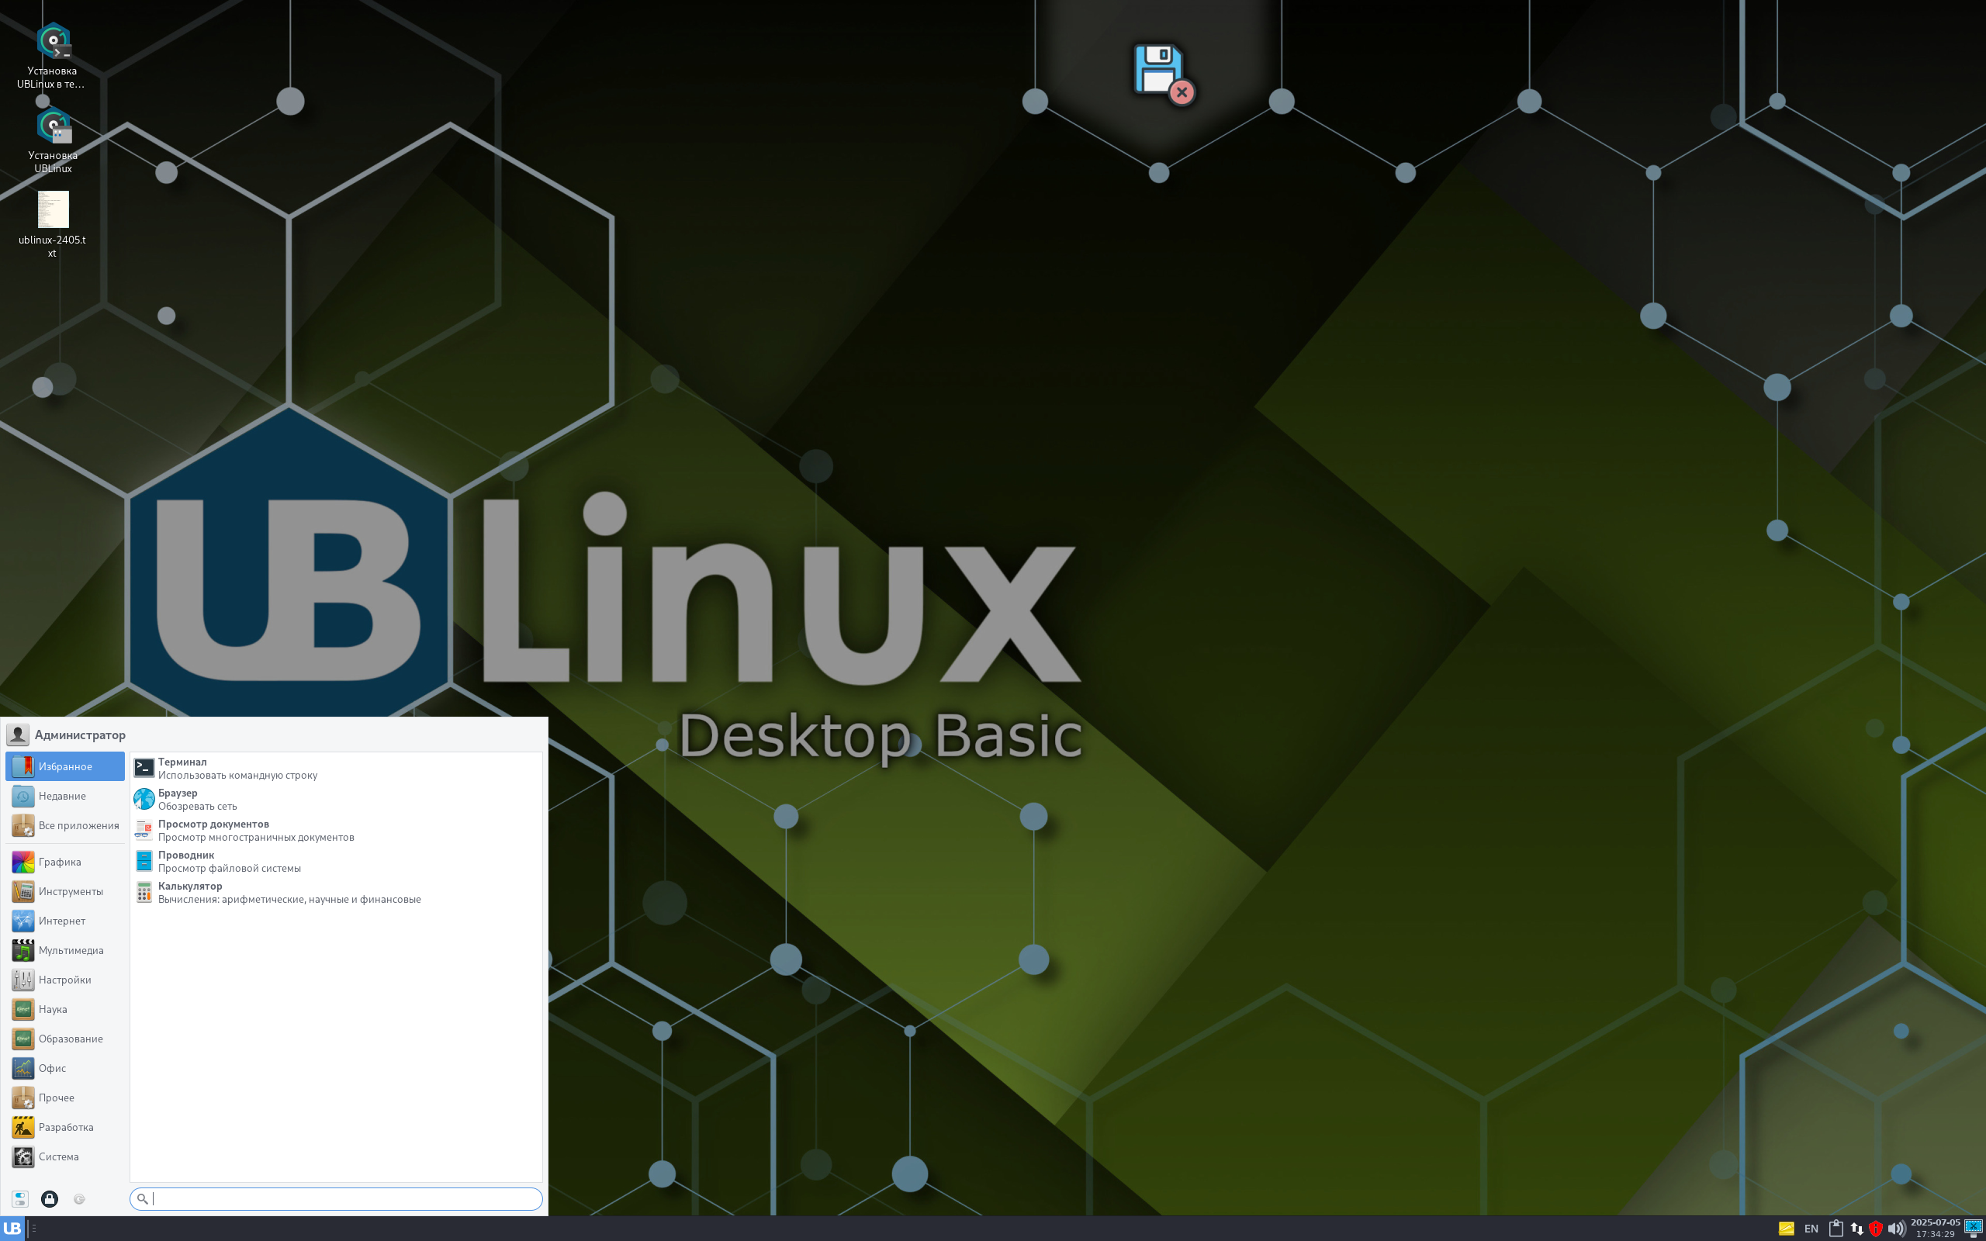Open 'Установка UBLinux в те…' desktop shortcut
The width and height of the screenshot is (1986, 1241).
tap(53, 56)
